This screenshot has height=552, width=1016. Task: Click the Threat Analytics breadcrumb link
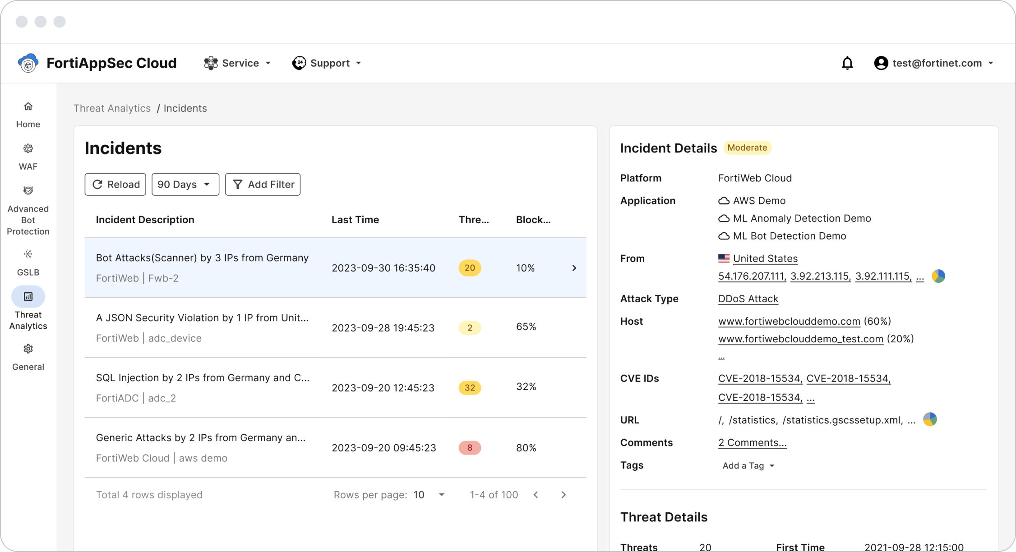(x=112, y=108)
